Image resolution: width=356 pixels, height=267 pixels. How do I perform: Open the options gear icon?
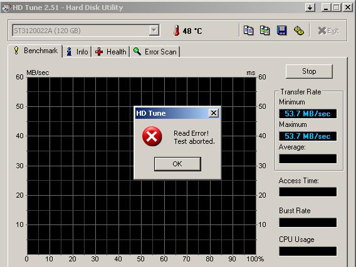click(x=298, y=31)
